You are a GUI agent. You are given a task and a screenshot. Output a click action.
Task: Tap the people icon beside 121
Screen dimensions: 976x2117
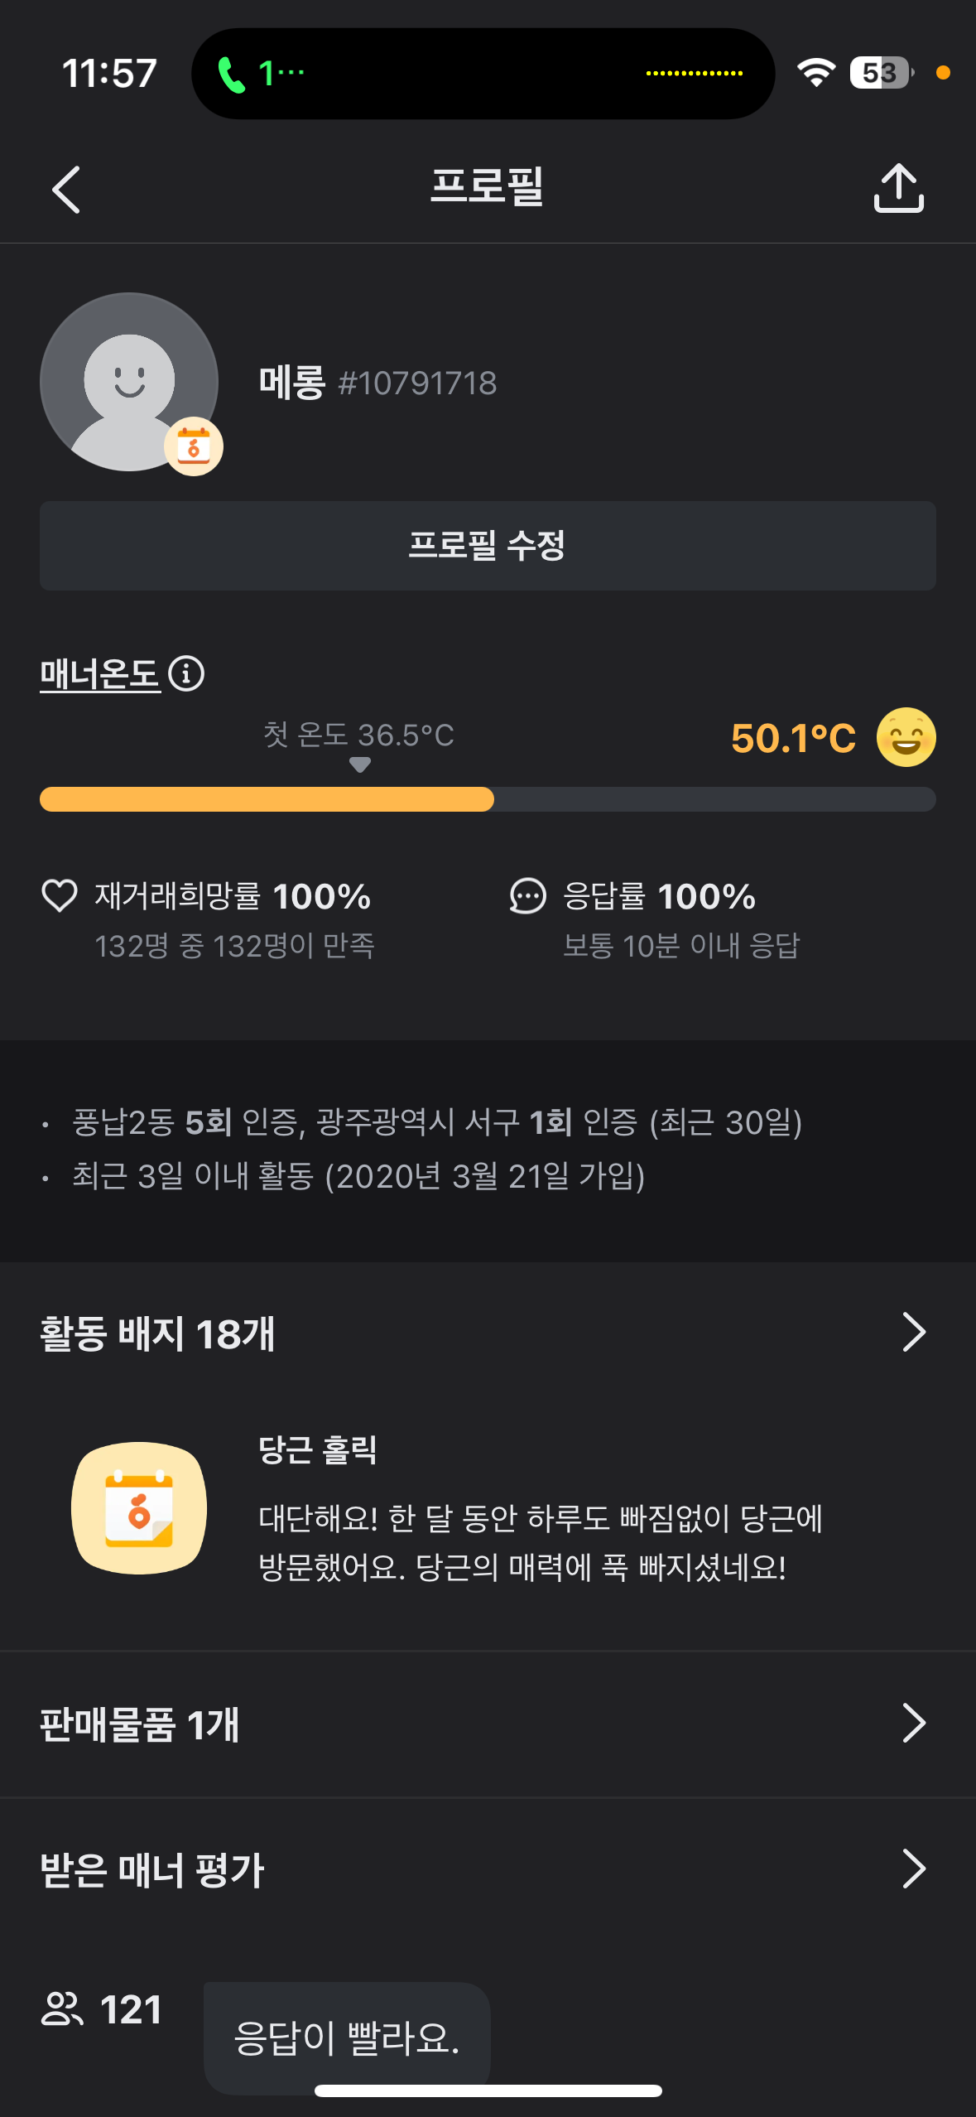pyautogui.click(x=62, y=2009)
